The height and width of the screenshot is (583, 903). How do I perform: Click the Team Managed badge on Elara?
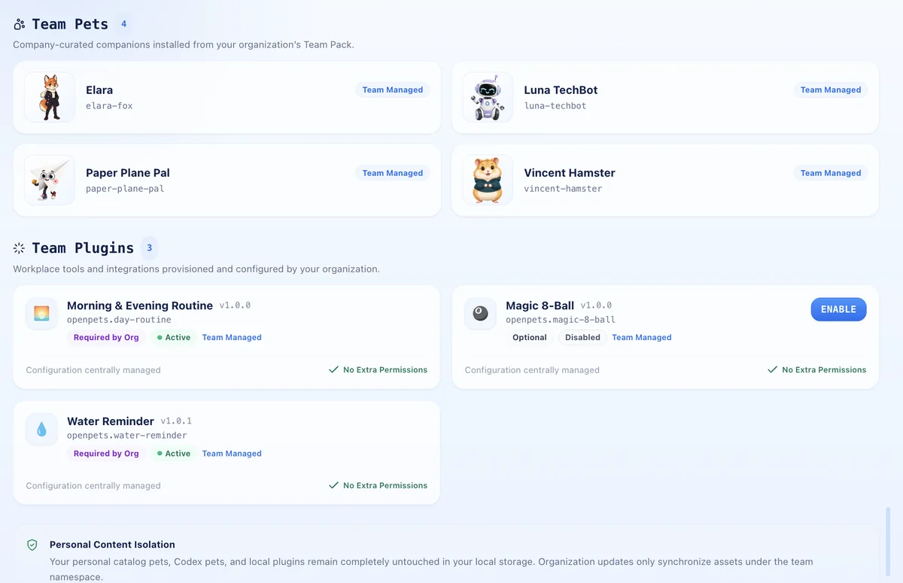(x=393, y=90)
